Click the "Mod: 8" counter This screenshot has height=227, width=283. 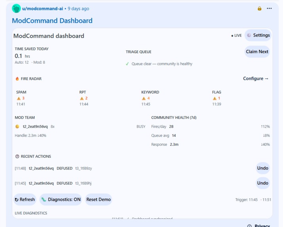tap(39, 63)
